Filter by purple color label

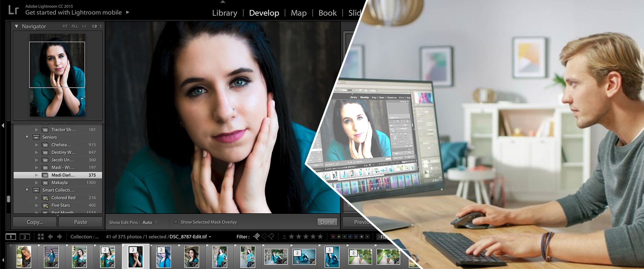tap(356, 237)
